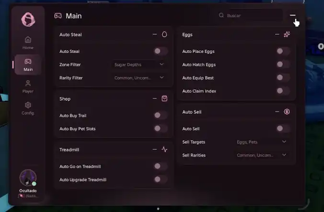Click the pulse icon in Treadmill header
Screen dimensions: 324x212
[x=164, y=149]
